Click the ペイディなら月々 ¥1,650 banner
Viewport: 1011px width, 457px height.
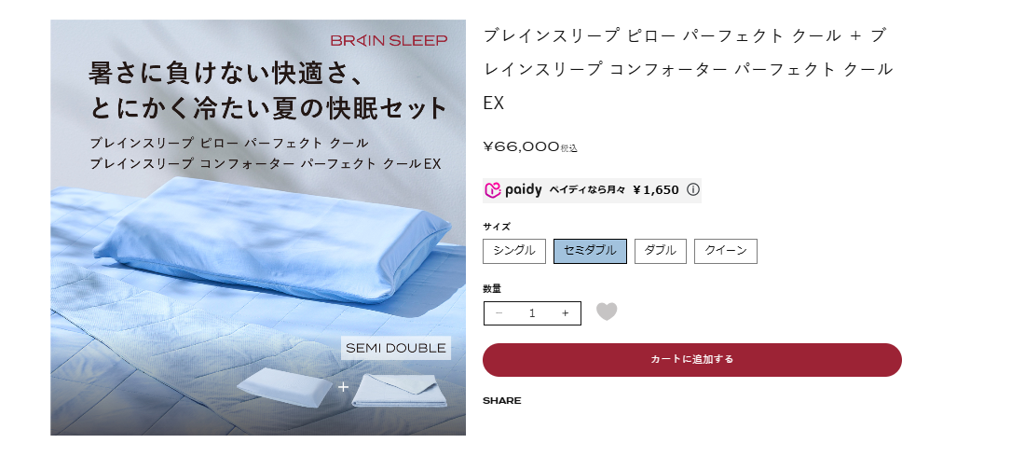tap(592, 190)
